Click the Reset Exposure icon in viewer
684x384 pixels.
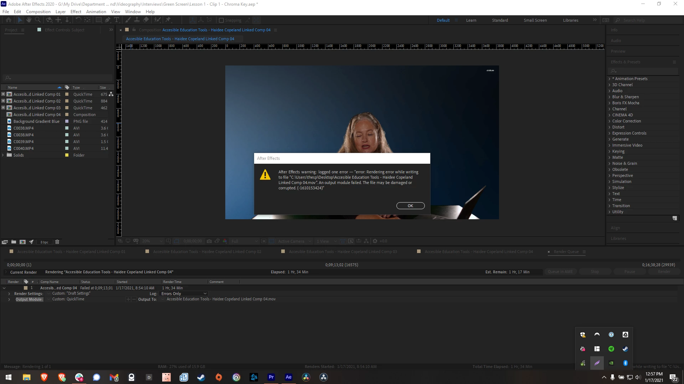375,241
